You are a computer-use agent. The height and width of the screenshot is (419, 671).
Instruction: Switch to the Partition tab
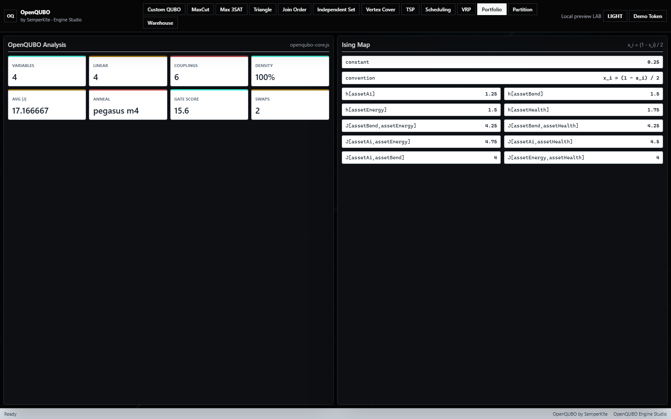coord(523,9)
